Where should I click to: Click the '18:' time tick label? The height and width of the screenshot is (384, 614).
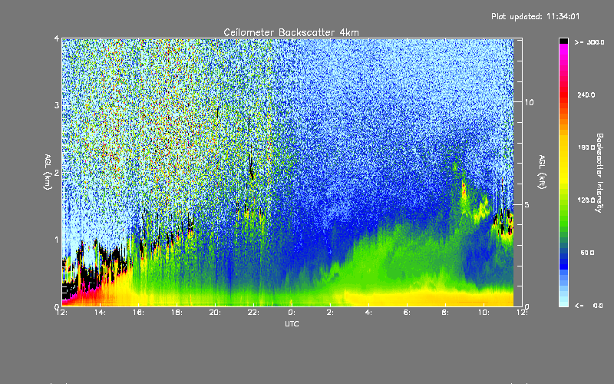tap(177, 313)
